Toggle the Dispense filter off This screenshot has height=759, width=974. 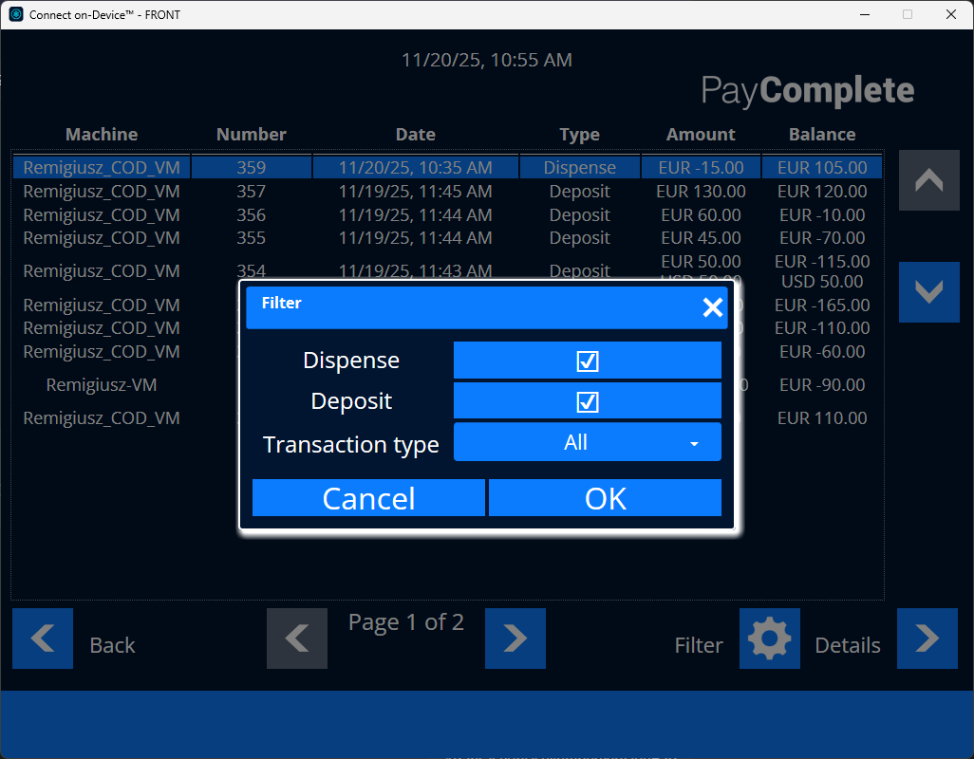tap(587, 361)
